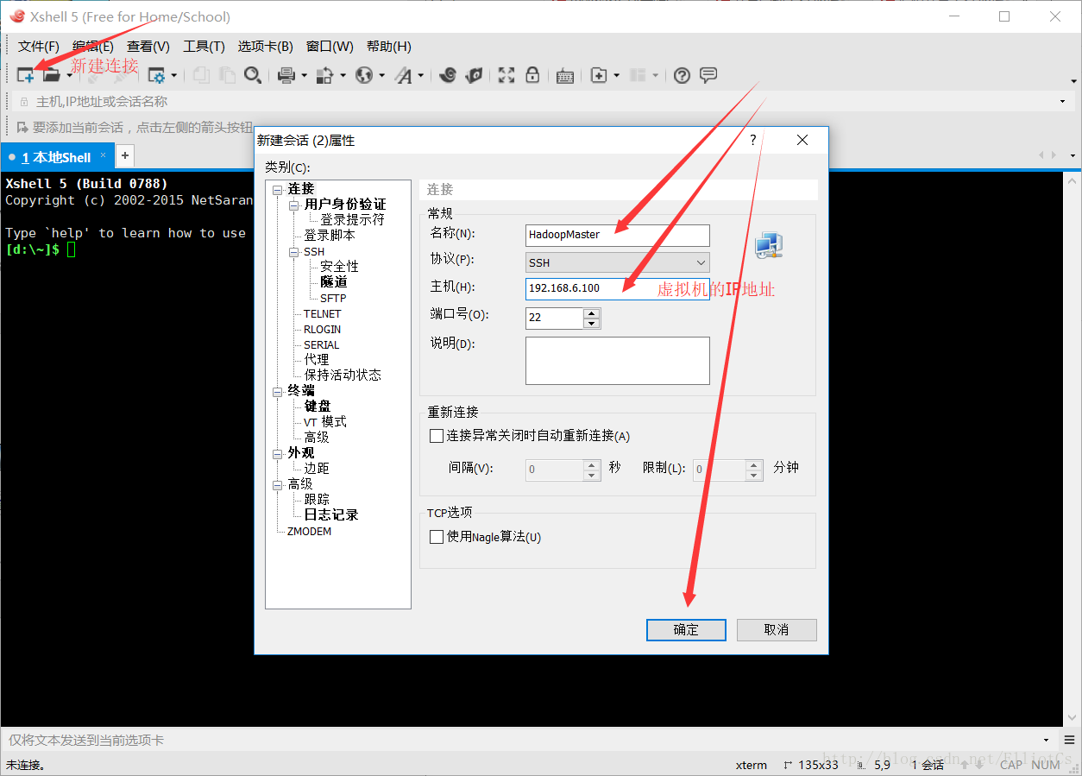Click the Print toolbar icon
Viewport: 1082px width, 776px height.
pos(286,75)
